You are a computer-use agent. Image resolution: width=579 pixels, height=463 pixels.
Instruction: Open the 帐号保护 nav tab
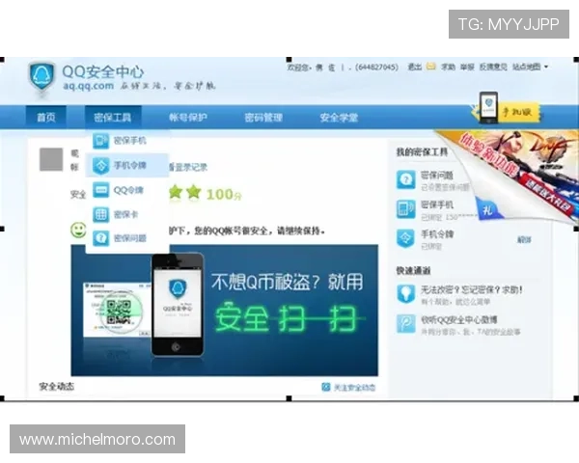188,118
